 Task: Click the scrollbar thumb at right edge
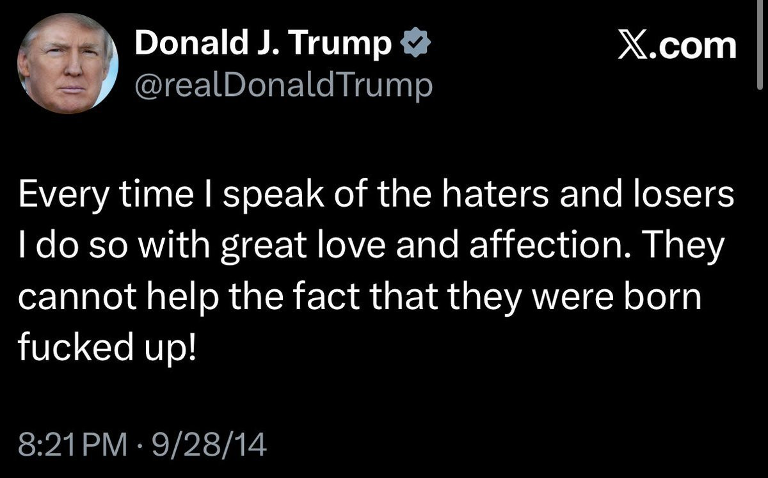pos(761,38)
